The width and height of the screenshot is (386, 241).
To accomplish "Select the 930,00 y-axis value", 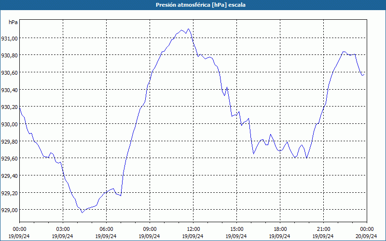I will coord(9,124).
